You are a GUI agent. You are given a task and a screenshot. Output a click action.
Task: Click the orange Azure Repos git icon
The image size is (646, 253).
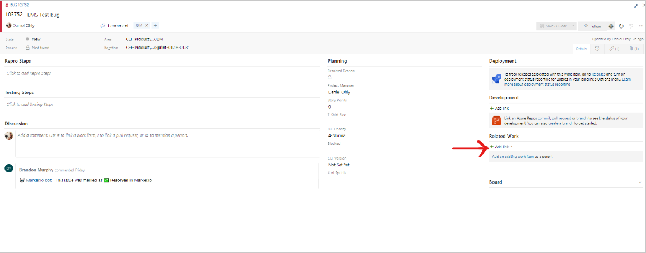[x=496, y=120]
